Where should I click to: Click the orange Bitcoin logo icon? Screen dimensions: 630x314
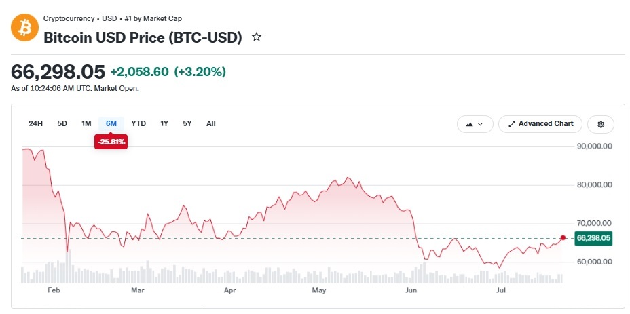click(24, 28)
